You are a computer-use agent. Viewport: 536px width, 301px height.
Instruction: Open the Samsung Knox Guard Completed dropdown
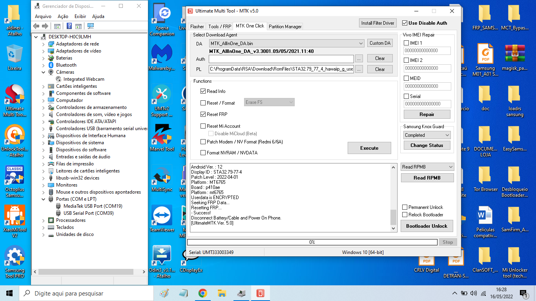pyautogui.click(x=427, y=135)
